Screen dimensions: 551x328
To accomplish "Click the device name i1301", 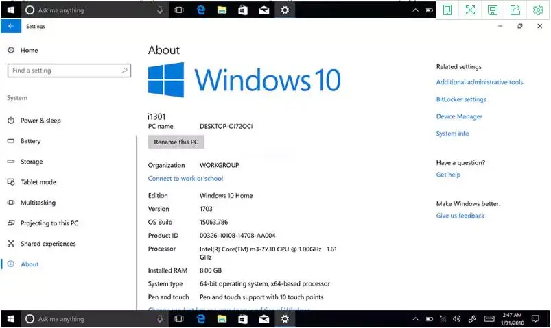I will 156,116.
